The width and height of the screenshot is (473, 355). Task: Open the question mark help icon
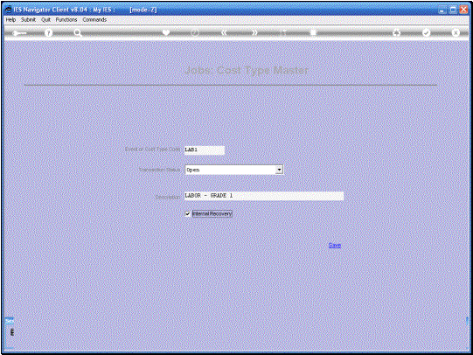(x=48, y=33)
